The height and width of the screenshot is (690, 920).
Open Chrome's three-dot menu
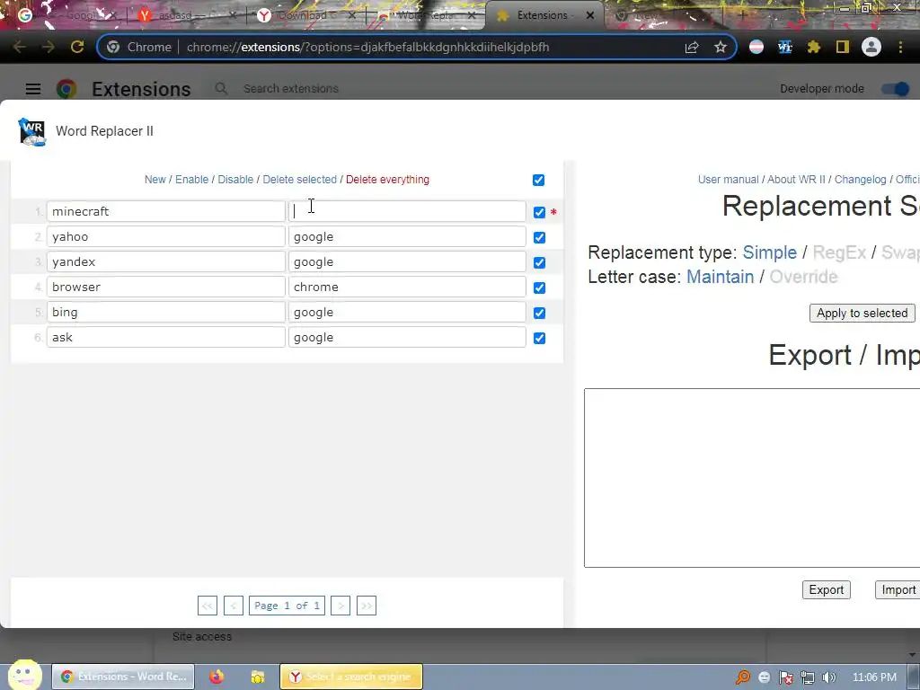click(x=900, y=47)
